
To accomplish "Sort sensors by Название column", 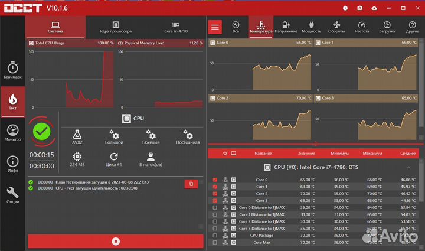I will [263, 154].
